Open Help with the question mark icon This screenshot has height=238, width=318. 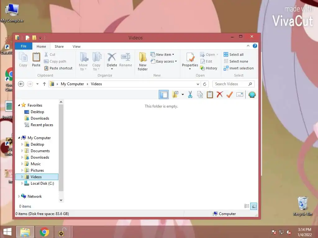point(255,46)
